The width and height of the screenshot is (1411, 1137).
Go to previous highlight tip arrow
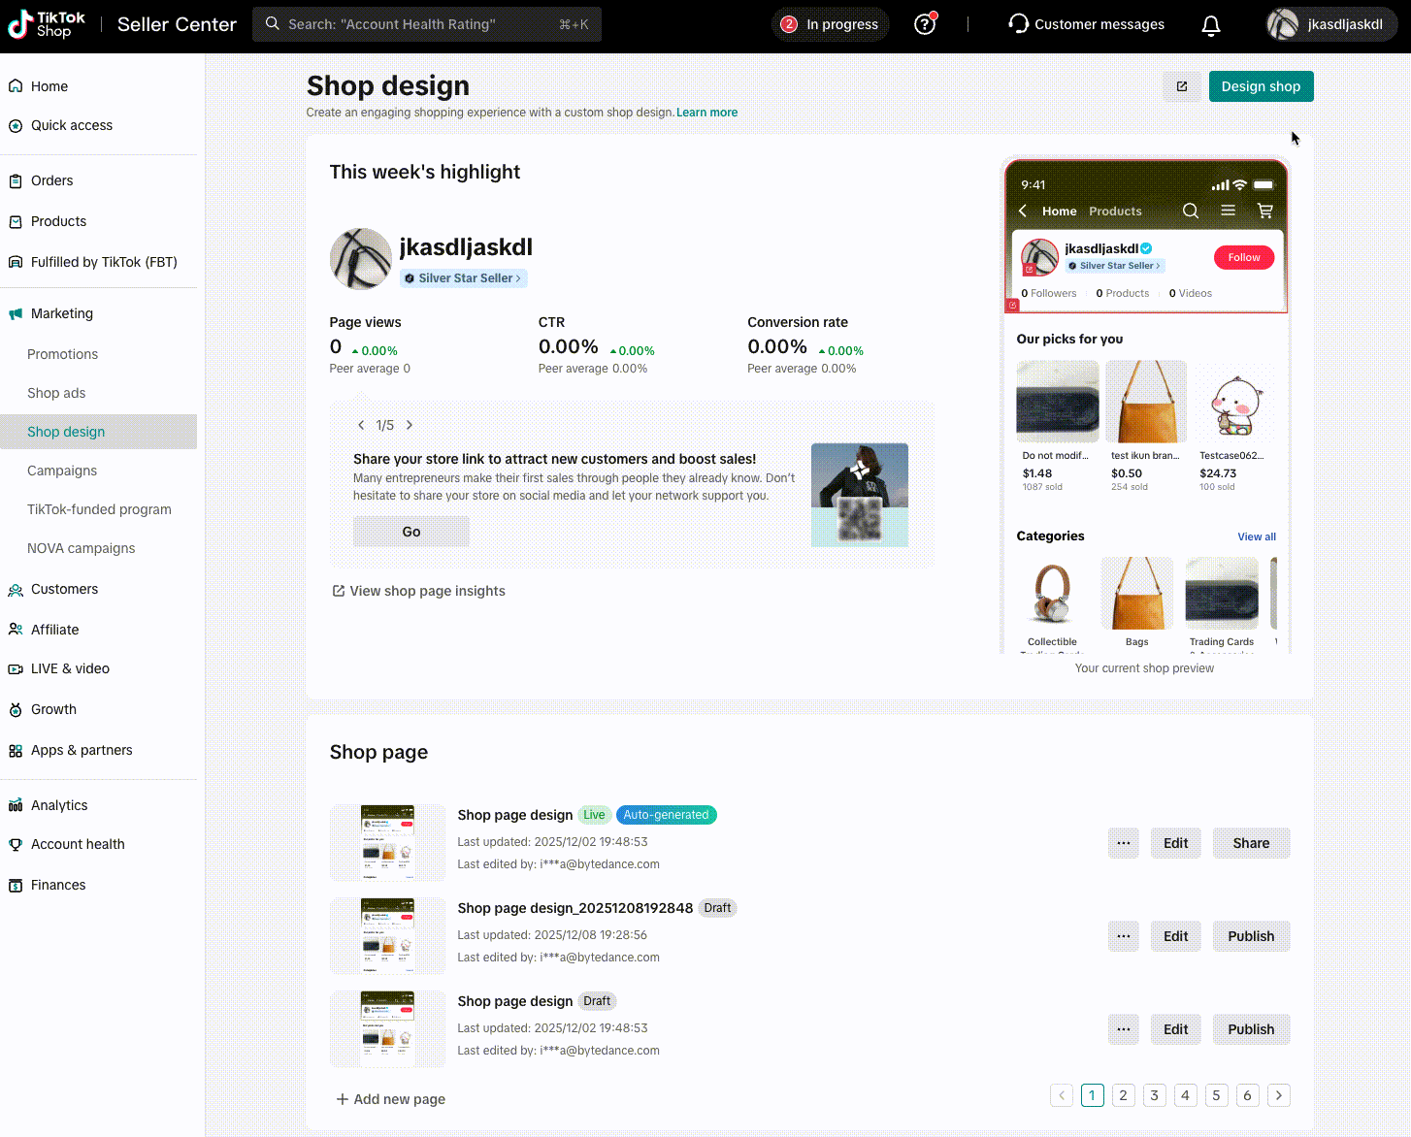361,425
